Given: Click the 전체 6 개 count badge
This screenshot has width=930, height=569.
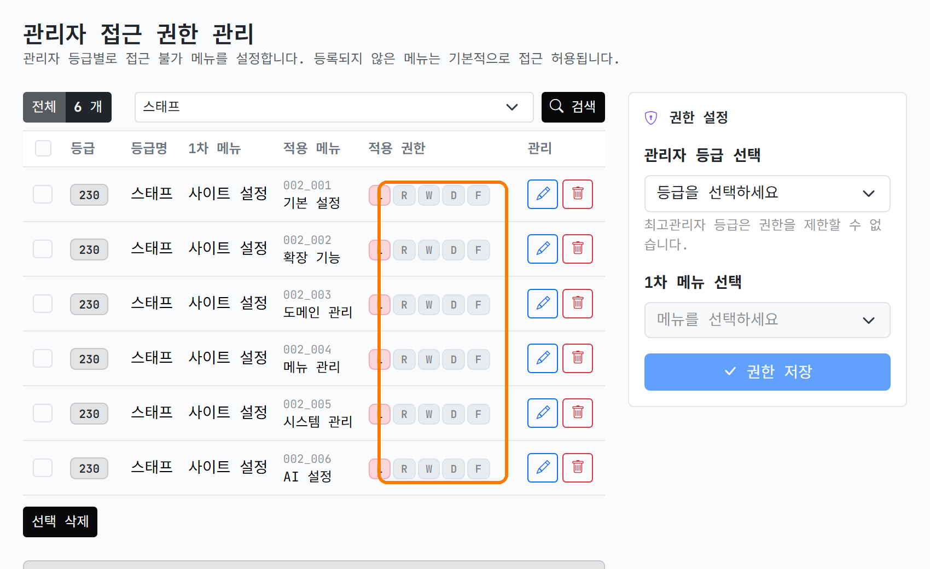Looking at the screenshot, I should (67, 107).
